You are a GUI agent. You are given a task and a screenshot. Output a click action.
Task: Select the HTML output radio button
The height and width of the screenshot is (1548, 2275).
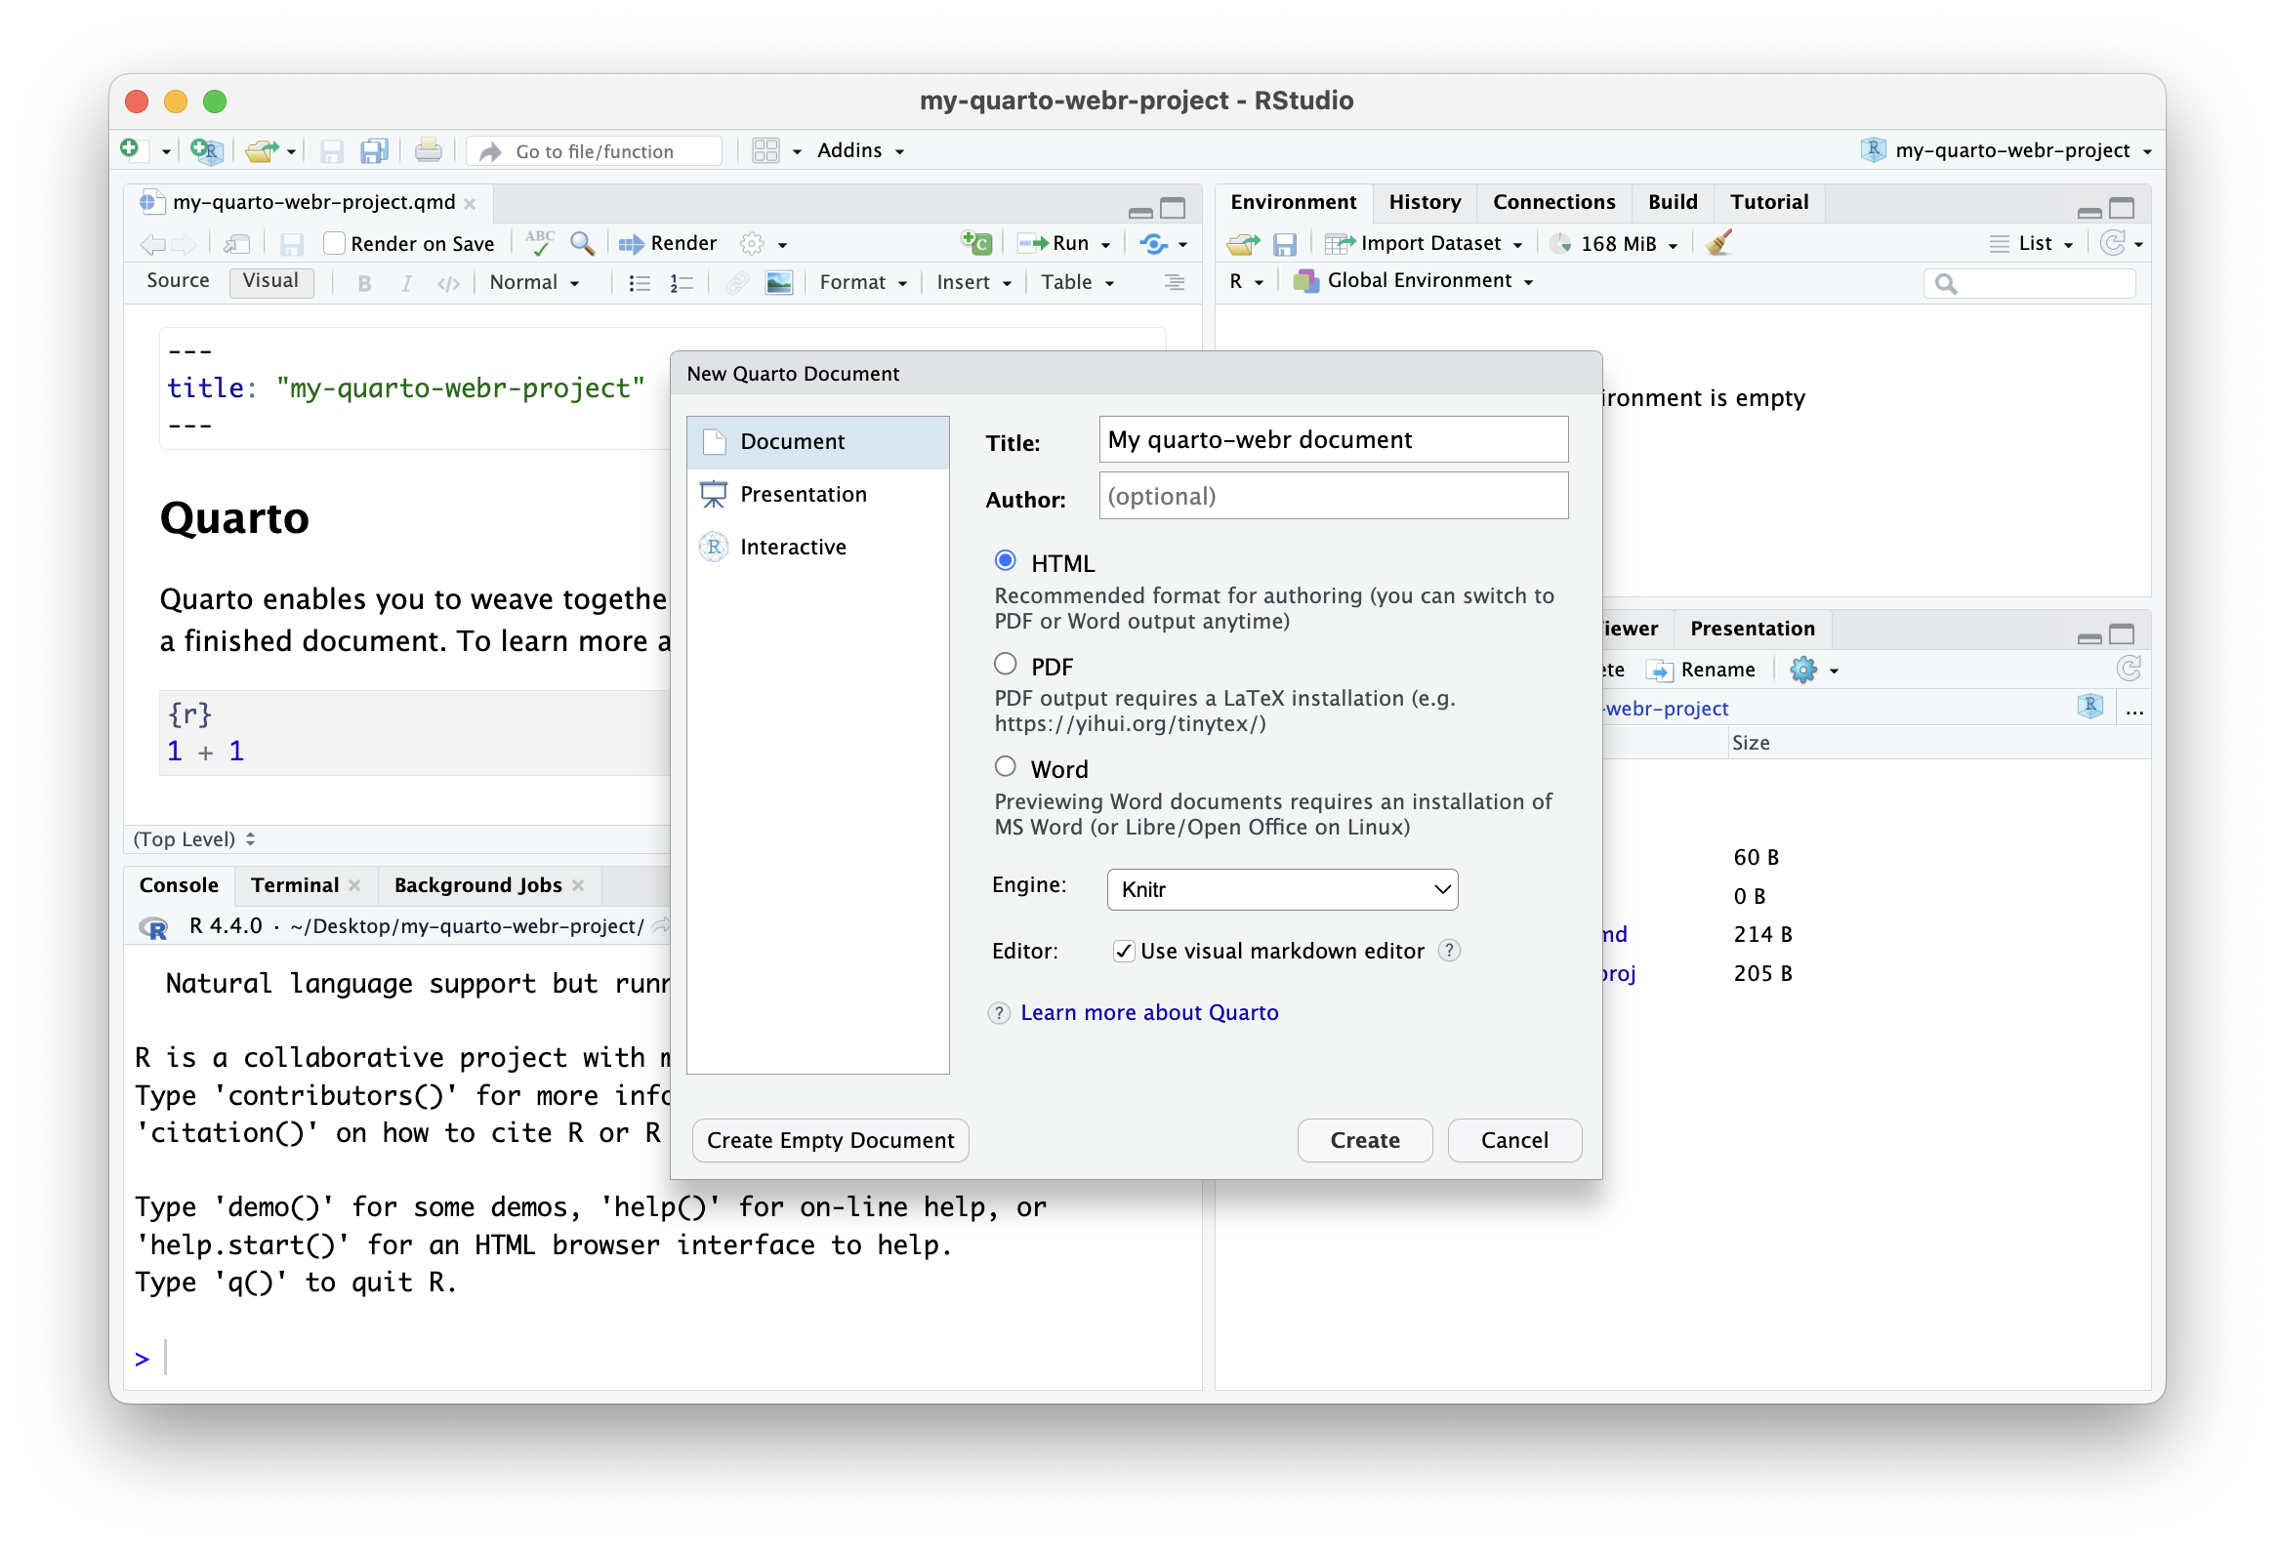(1006, 560)
